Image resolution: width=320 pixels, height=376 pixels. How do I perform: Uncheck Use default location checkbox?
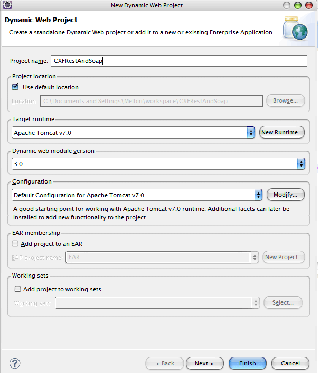[x=15, y=87]
